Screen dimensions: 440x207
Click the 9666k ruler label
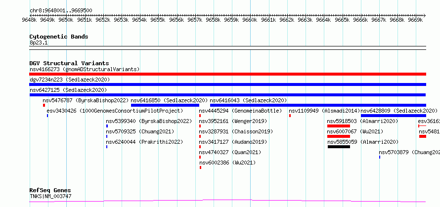[x=360, y=20]
